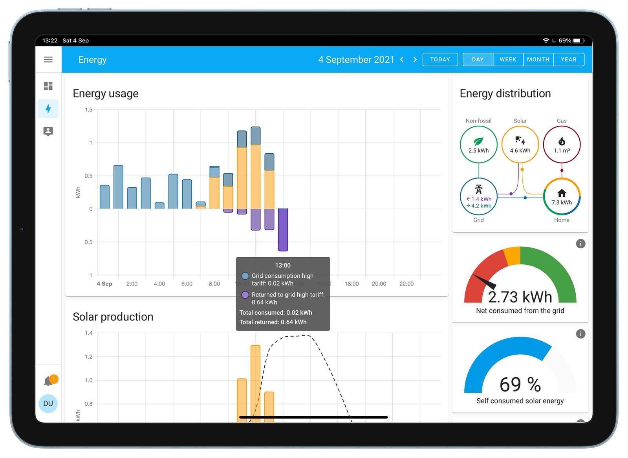Click the tallest orange solar production bar
The image size is (628, 458).
[x=255, y=383]
